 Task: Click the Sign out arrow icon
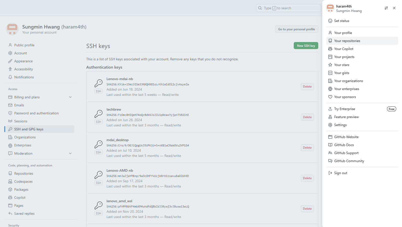click(x=330, y=173)
